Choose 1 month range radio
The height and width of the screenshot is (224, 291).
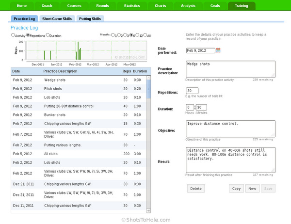click(x=113, y=35)
